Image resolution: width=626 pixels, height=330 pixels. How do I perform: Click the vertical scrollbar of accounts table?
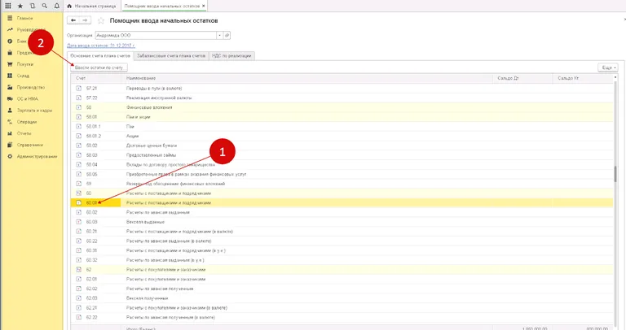[x=615, y=175]
